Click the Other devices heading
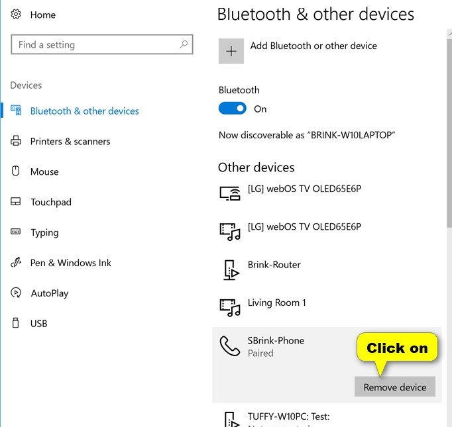The height and width of the screenshot is (427, 452). coord(256,167)
